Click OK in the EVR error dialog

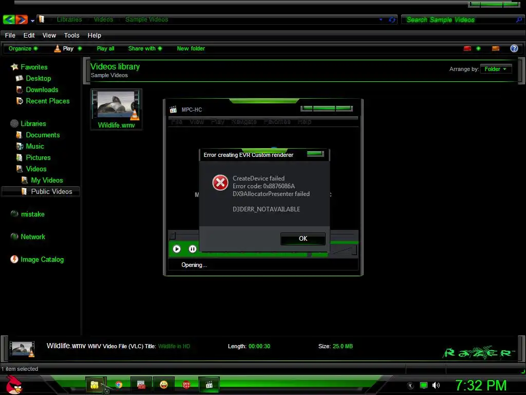point(303,239)
